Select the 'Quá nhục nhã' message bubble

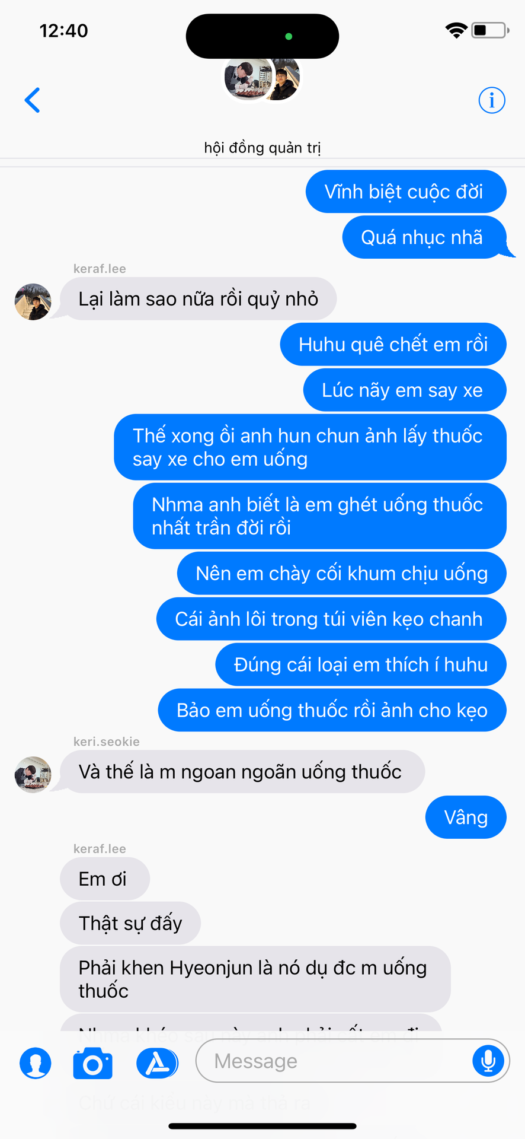tap(424, 237)
